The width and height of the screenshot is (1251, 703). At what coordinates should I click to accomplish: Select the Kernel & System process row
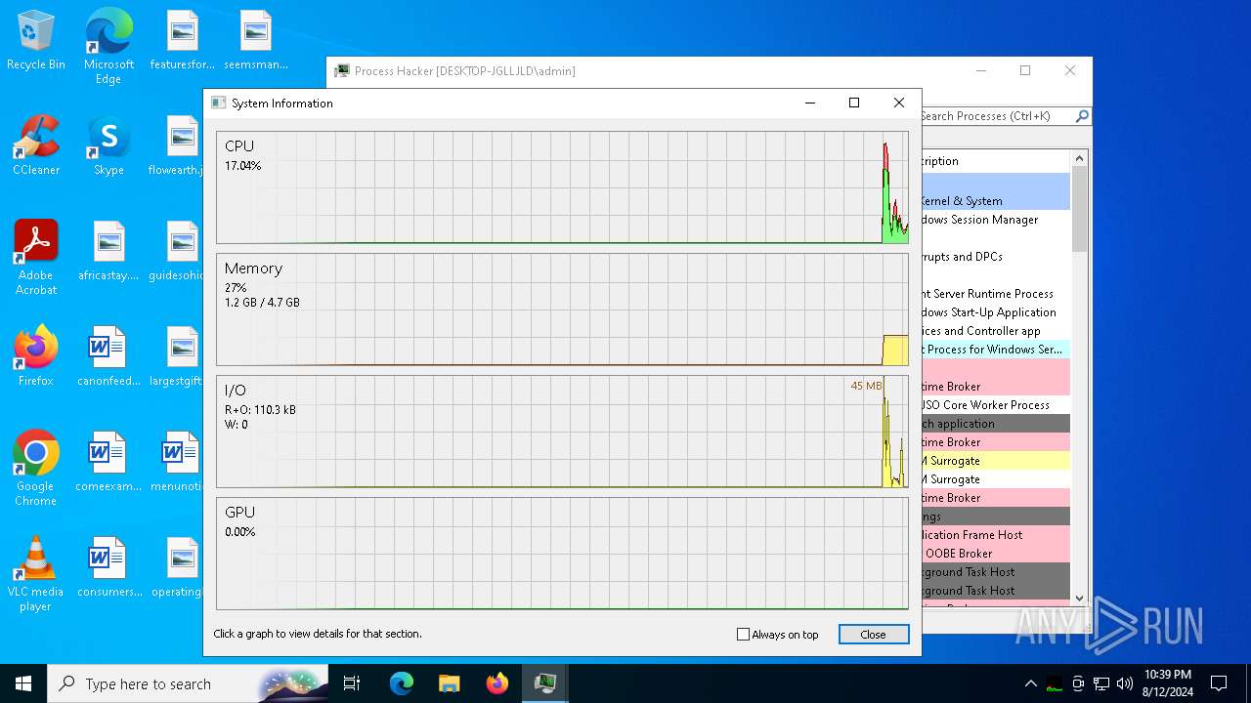click(x=996, y=201)
